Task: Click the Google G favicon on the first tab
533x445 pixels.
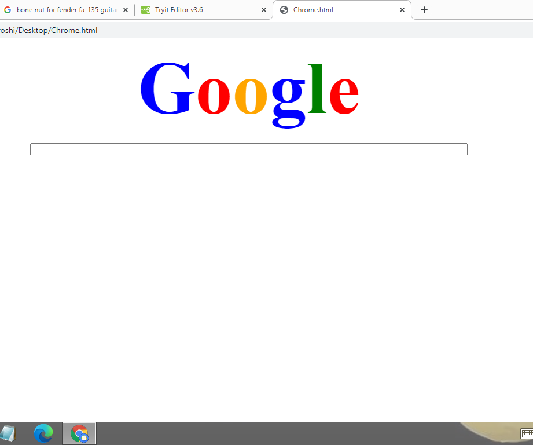Action: point(8,10)
